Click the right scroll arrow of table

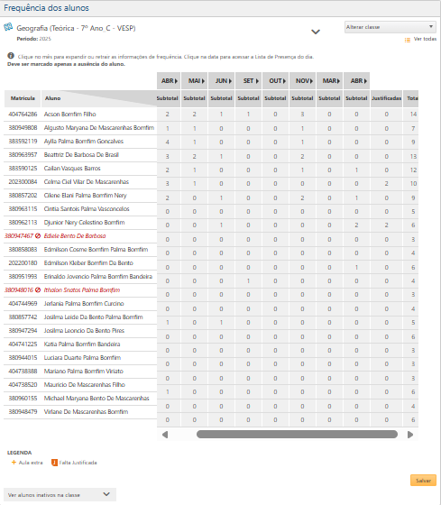coord(410,435)
